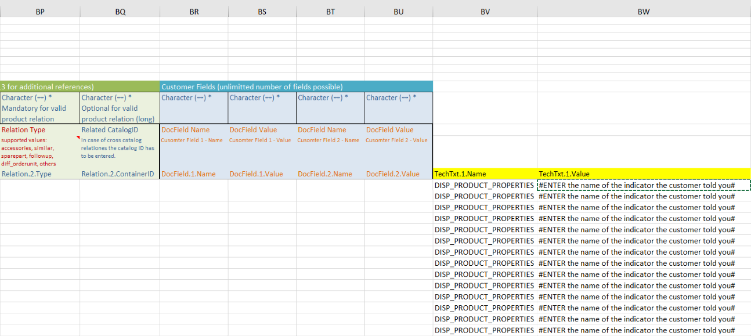The height and width of the screenshot is (336, 751).
Task: Select the BP column header
Action: [40, 12]
